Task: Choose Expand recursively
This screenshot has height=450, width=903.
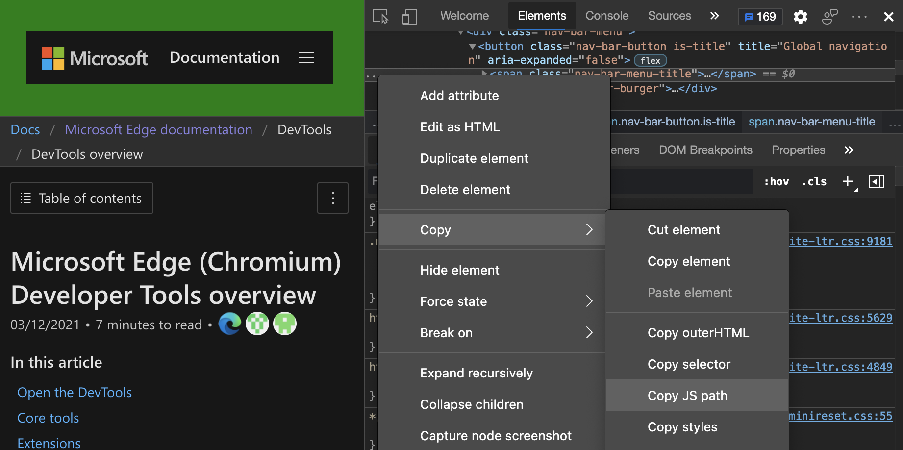Action: point(493,373)
